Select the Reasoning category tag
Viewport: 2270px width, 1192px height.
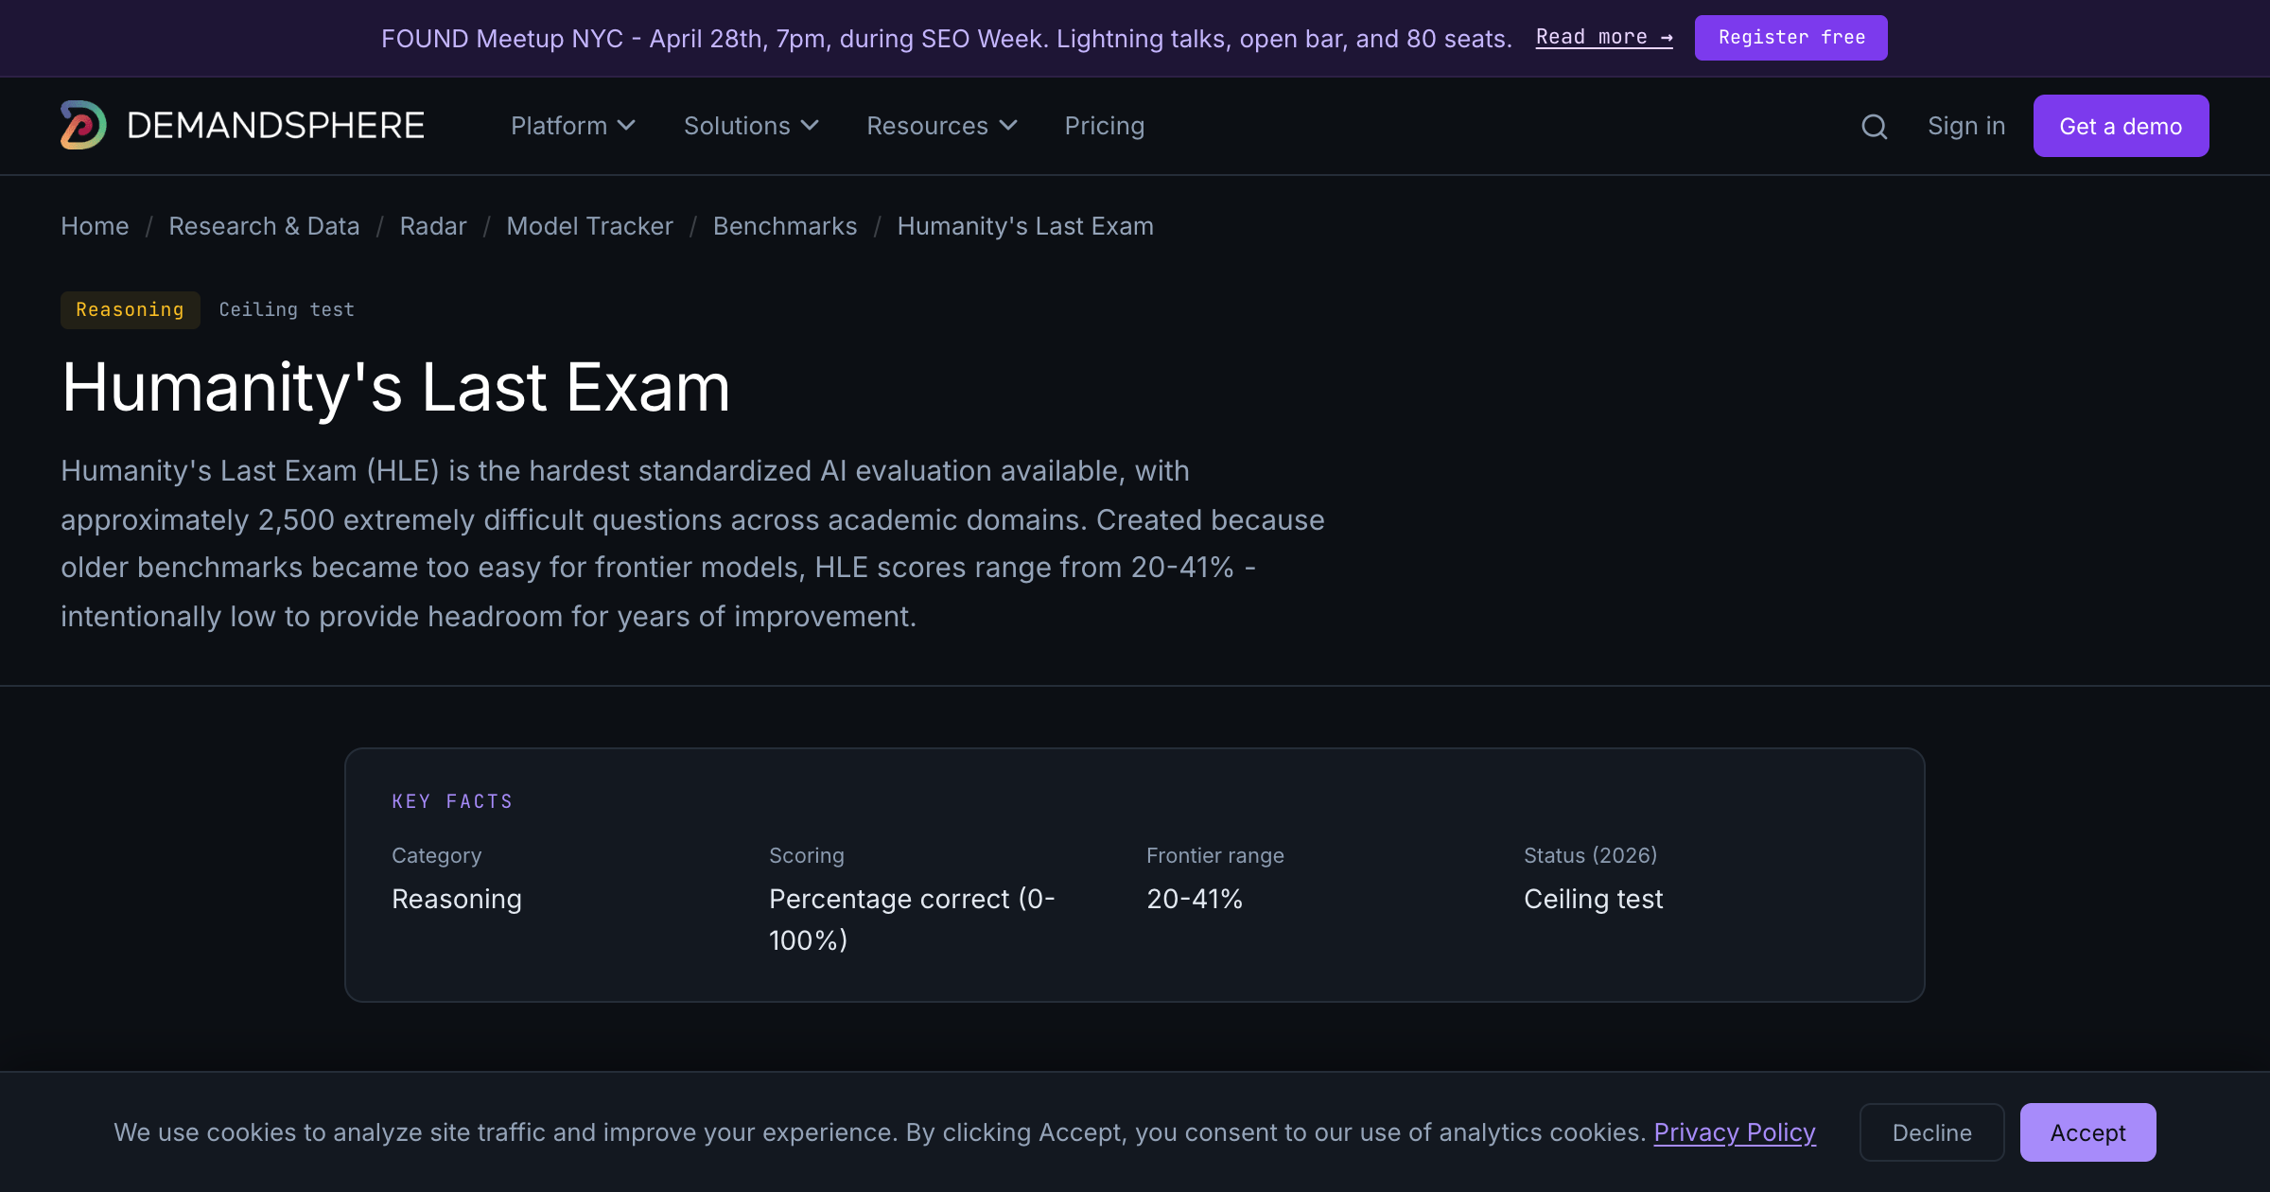coord(130,310)
